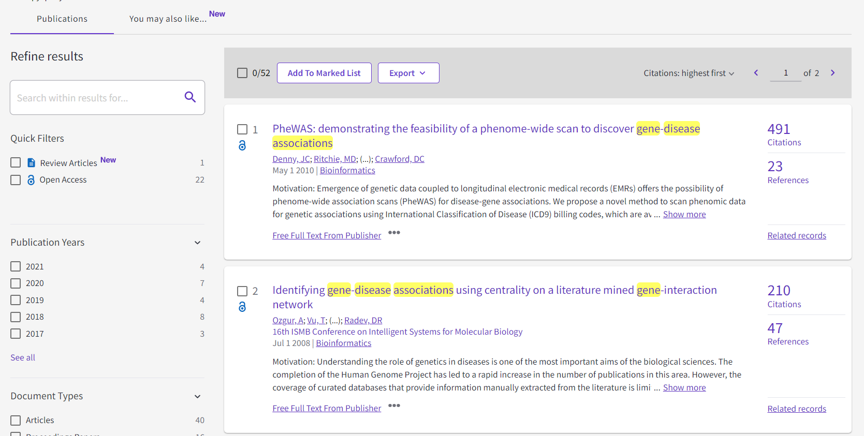
Task: Tick the 2019 publication year checkbox
Action: [x=16, y=300]
